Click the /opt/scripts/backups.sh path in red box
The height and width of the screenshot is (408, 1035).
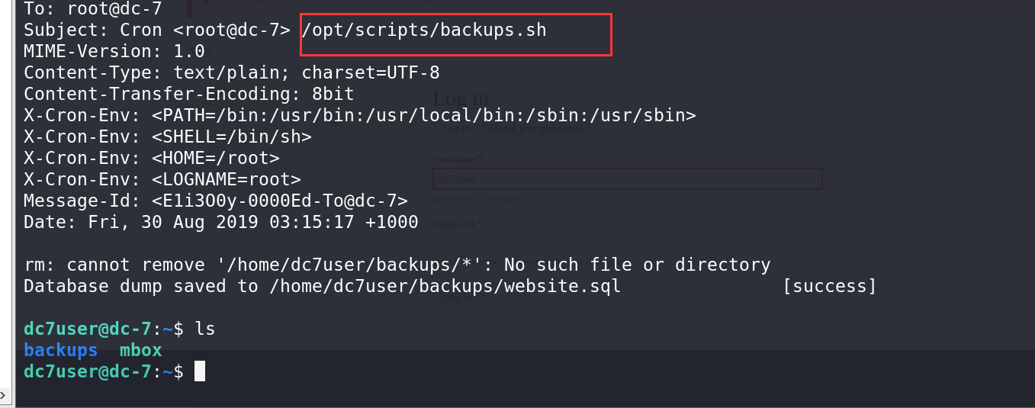coord(424,31)
